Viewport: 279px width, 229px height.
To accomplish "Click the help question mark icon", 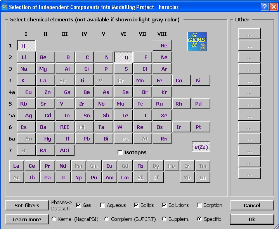I will [x=265, y=7].
